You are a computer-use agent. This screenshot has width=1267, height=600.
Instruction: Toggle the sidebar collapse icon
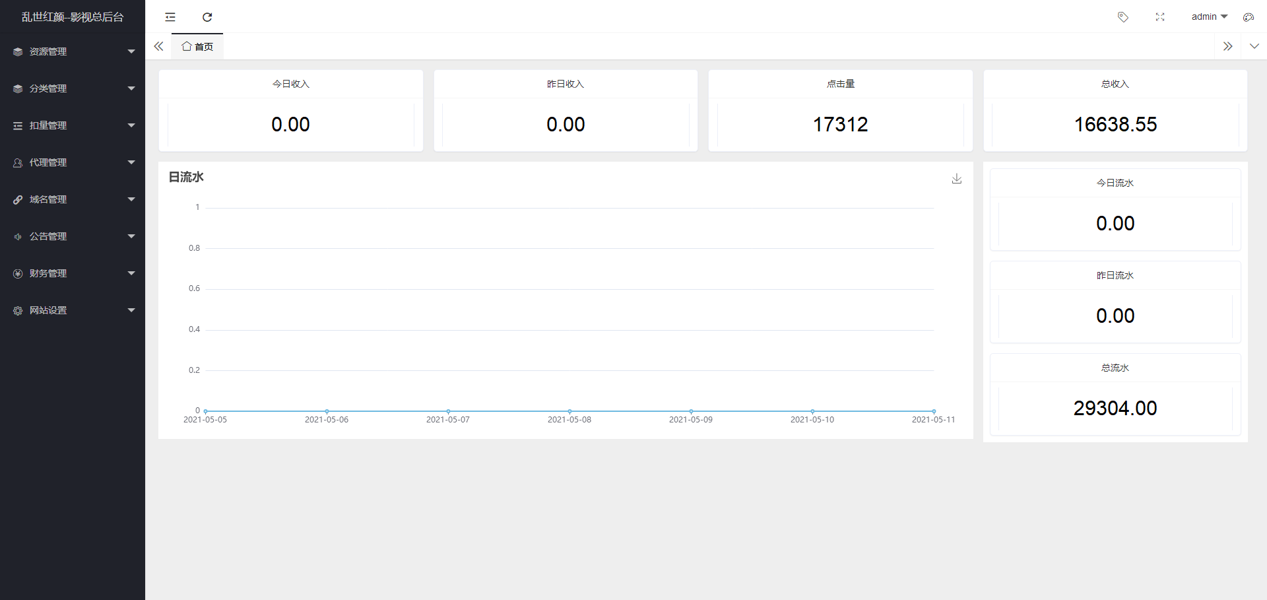[170, 17]
